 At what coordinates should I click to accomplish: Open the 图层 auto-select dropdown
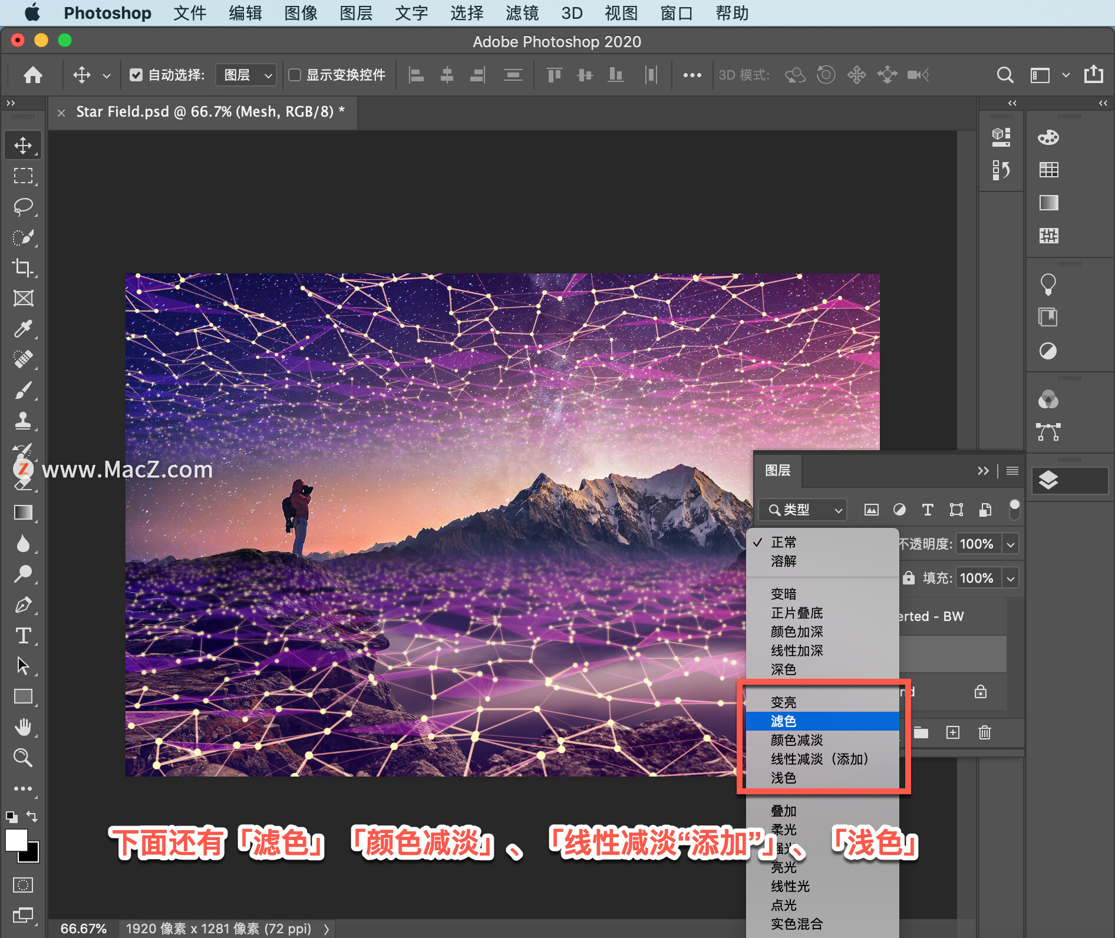(x=246, y=75)
